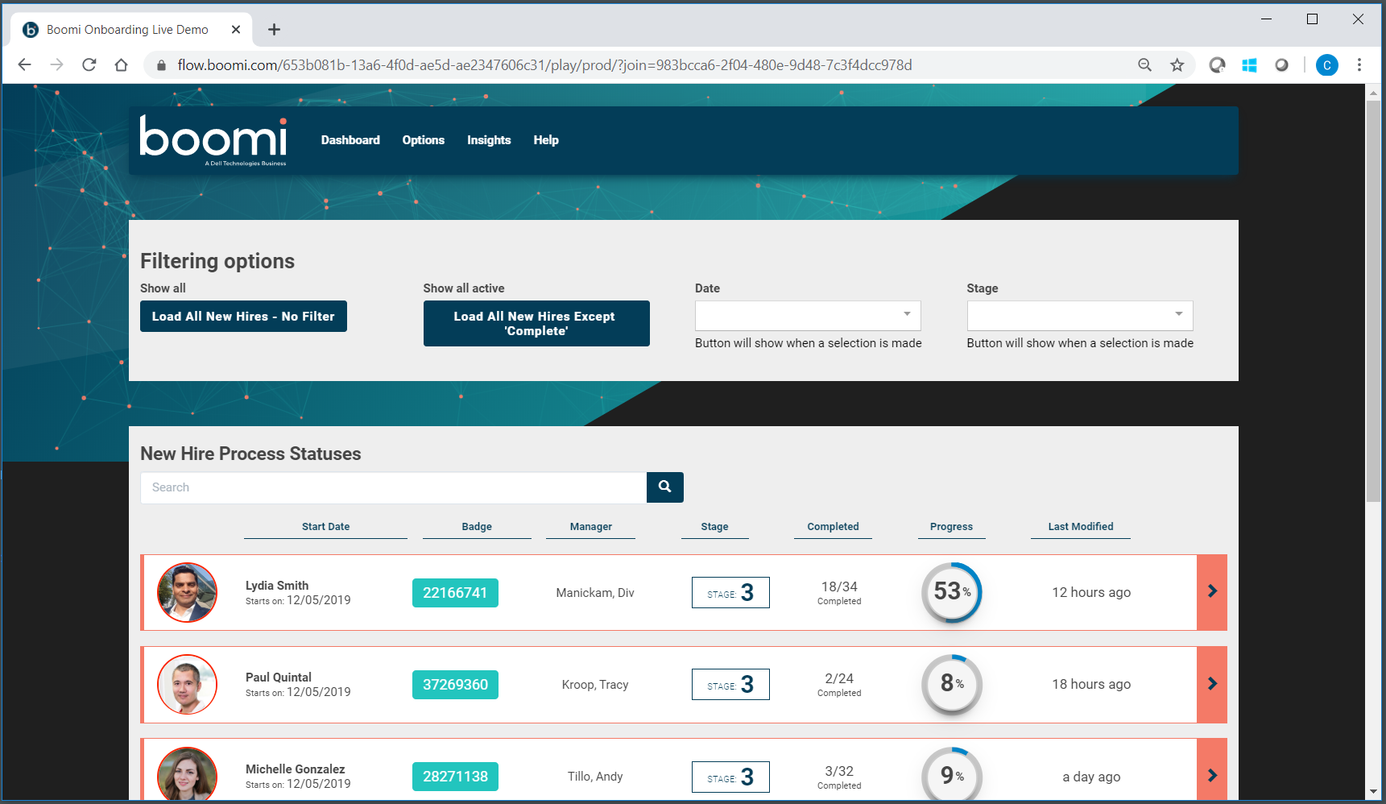Open site security info via the padlock

point(160,65)
